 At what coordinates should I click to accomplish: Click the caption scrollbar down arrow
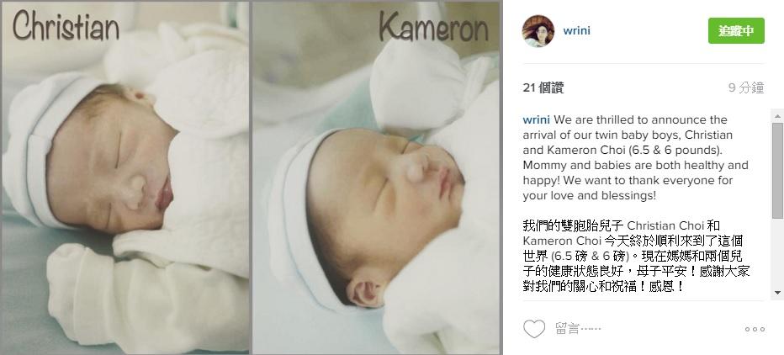777,293
